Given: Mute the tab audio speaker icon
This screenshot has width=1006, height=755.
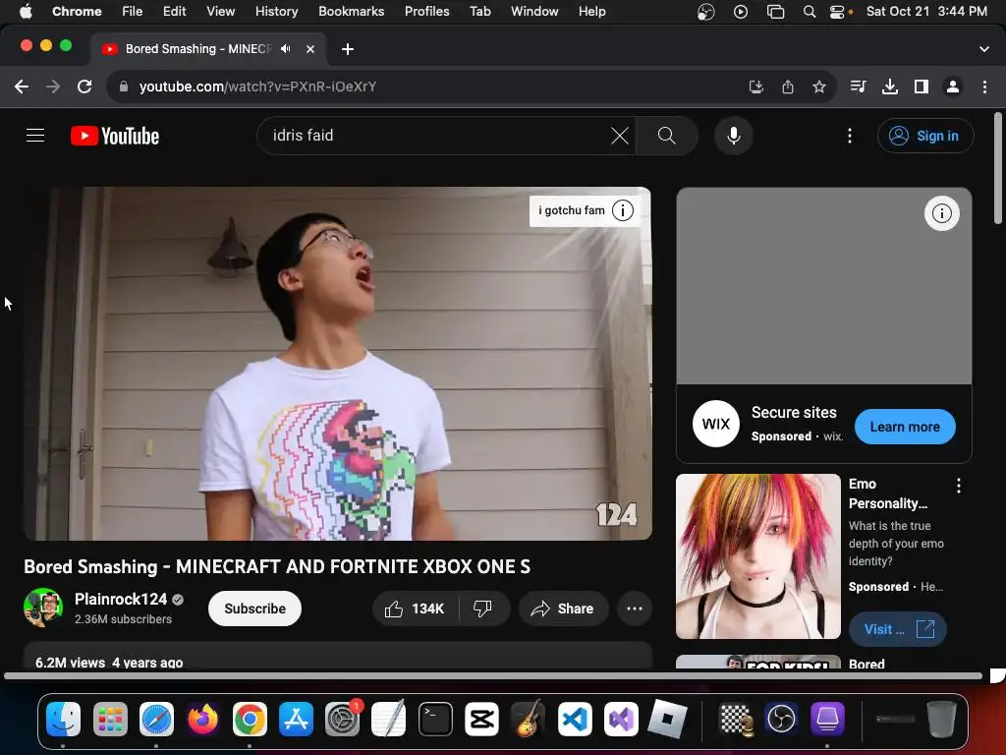Looking at the screenshot, I should tap(286, 49).
